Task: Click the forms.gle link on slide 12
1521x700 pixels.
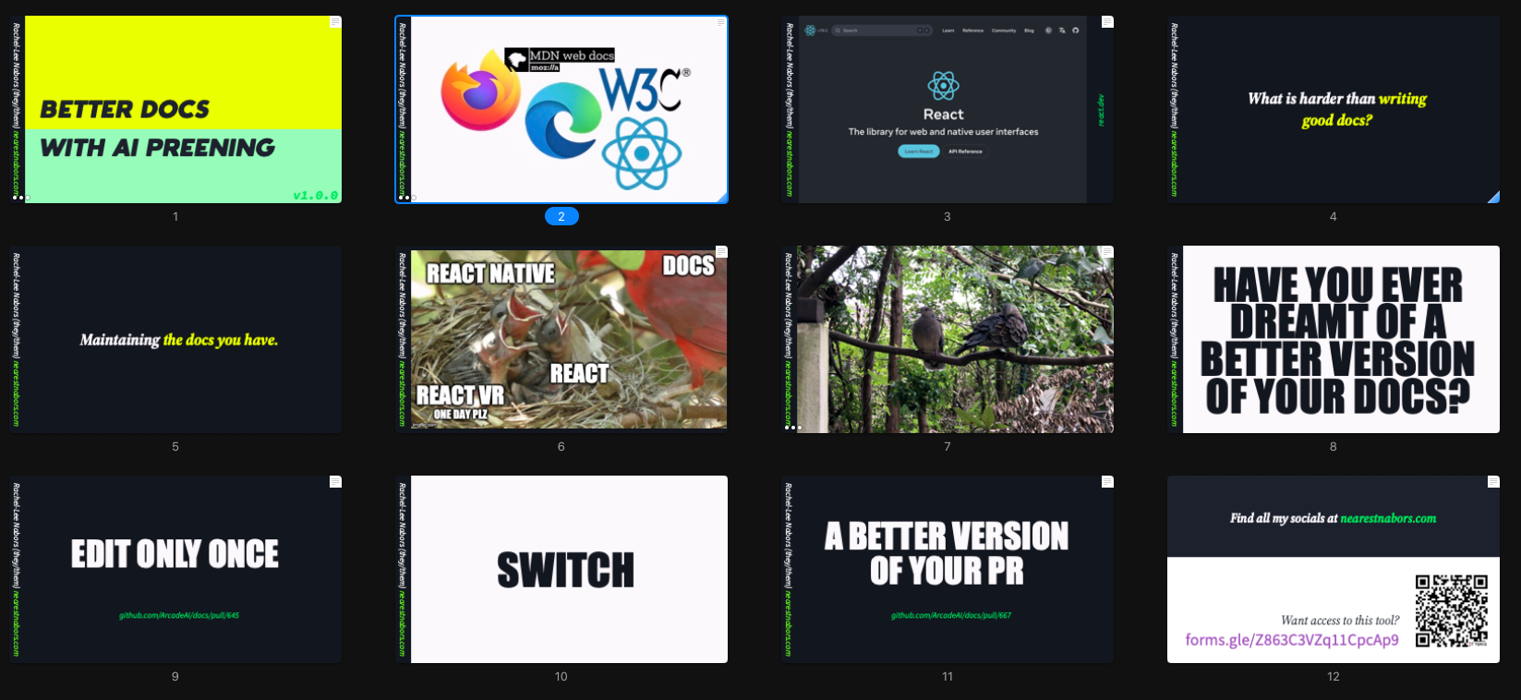Action: click(1291, 640)
